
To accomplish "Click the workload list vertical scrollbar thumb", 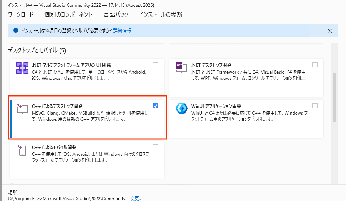I will coord(334,97).
